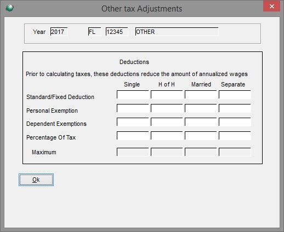This screenshot has height=232, width=284.
Task: Click Standard/Fixed Deduction Married field
Action: coord(201,95)
